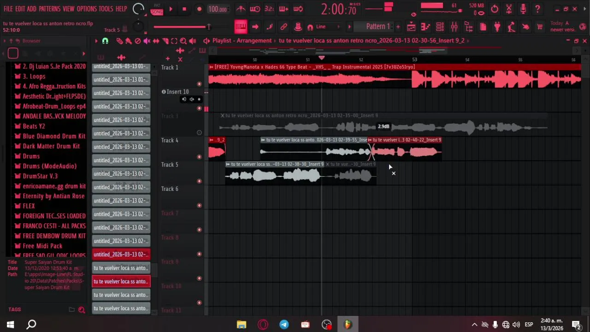
Task: Select the Slip tool in Playlist
Action: 156,41
